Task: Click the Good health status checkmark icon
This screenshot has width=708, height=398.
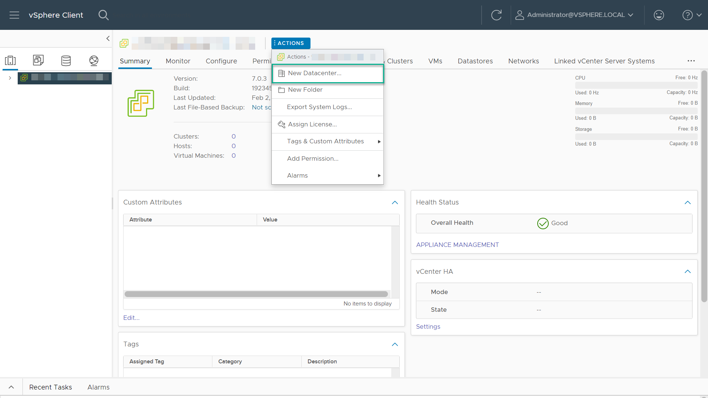Action: point(543,223)
